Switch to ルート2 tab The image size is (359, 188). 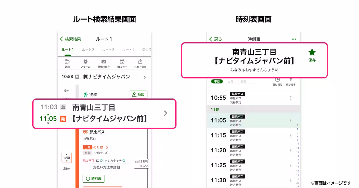tap(88, 50)
